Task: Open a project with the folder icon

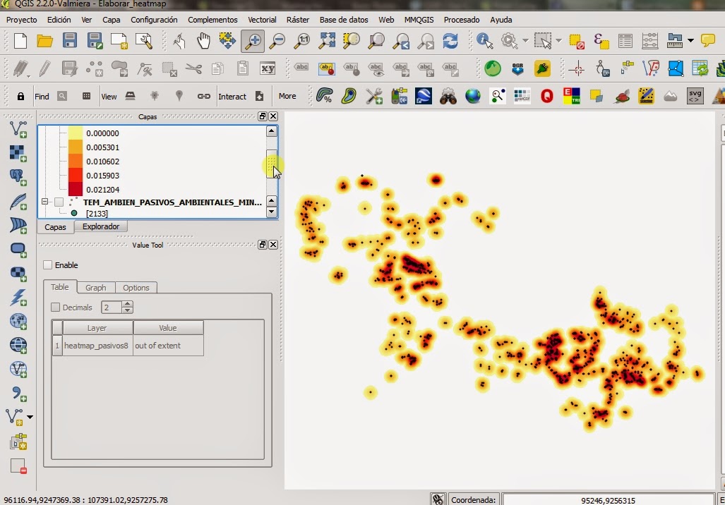Action: click(45, 41)
